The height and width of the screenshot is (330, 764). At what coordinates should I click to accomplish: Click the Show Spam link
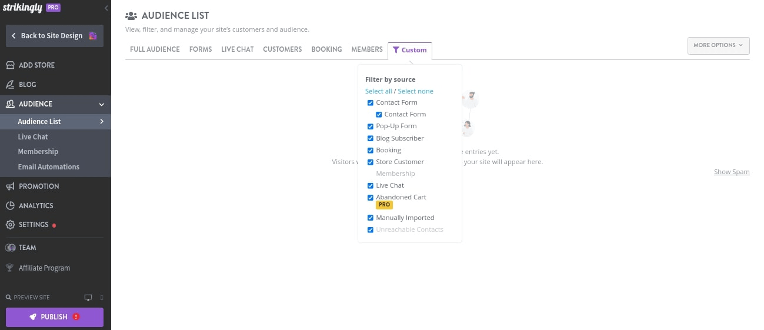click(732, 172)
